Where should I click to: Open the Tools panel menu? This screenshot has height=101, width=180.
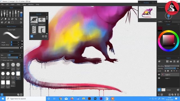tap(22, 8)
